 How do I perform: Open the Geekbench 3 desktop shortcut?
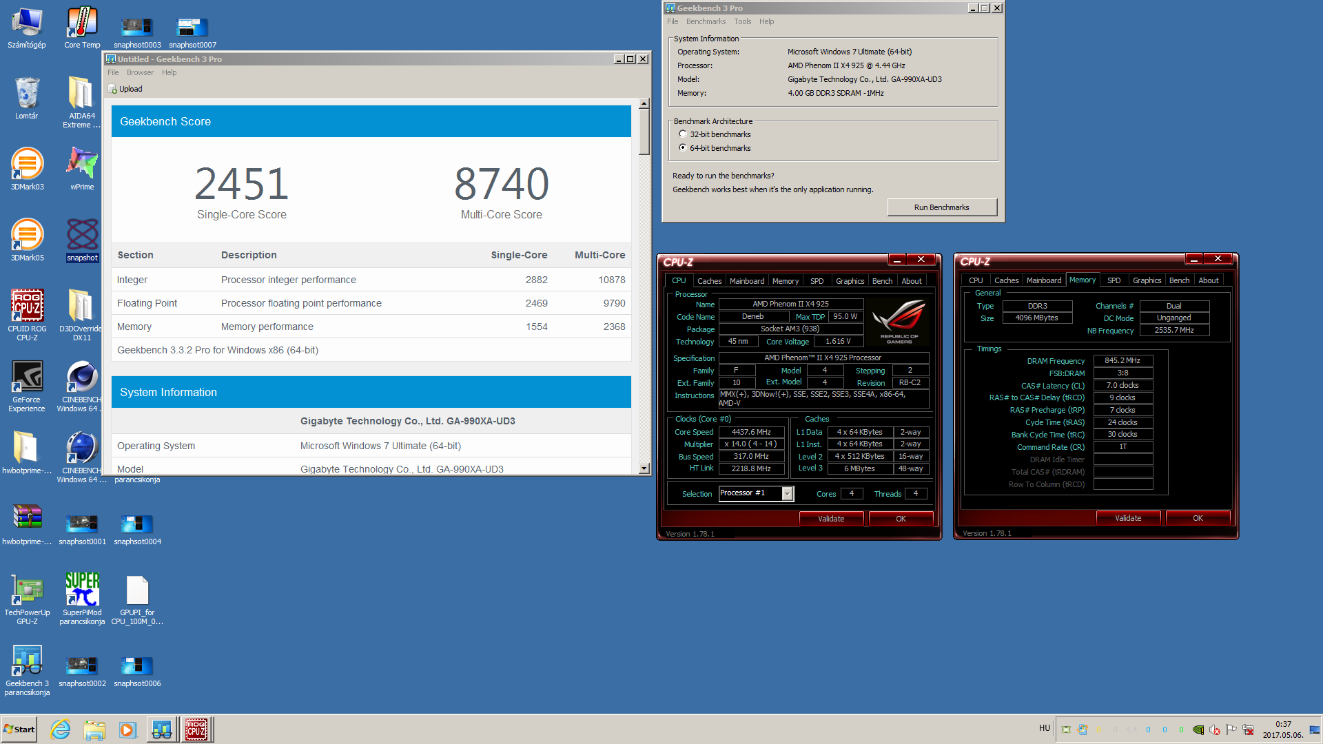point(27,670)
